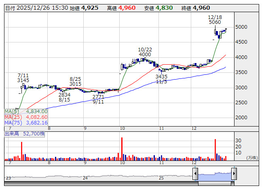Click the 8/25 high label of 3015
Viewport: 264px width, 190px height.
75,81
